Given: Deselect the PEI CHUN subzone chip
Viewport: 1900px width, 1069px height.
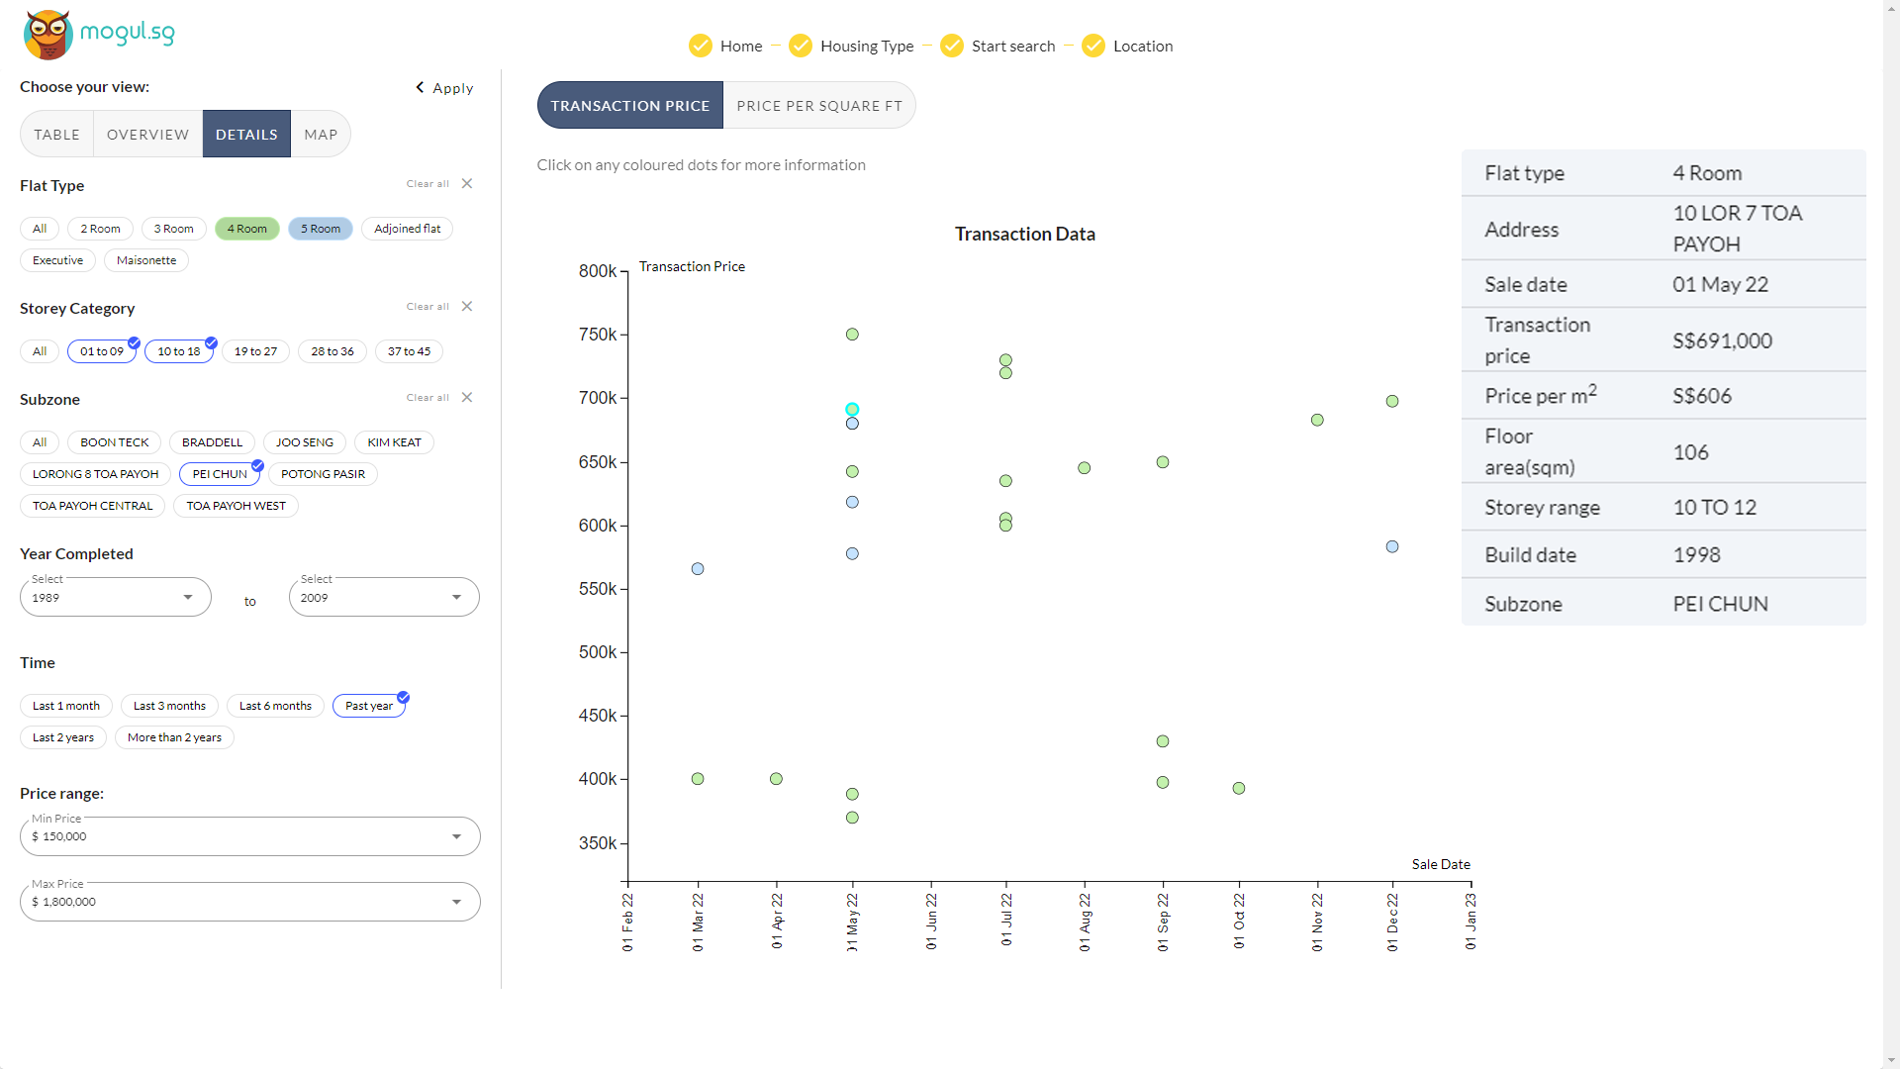Looking at the screenshot, I should click(x=220, y=474).
